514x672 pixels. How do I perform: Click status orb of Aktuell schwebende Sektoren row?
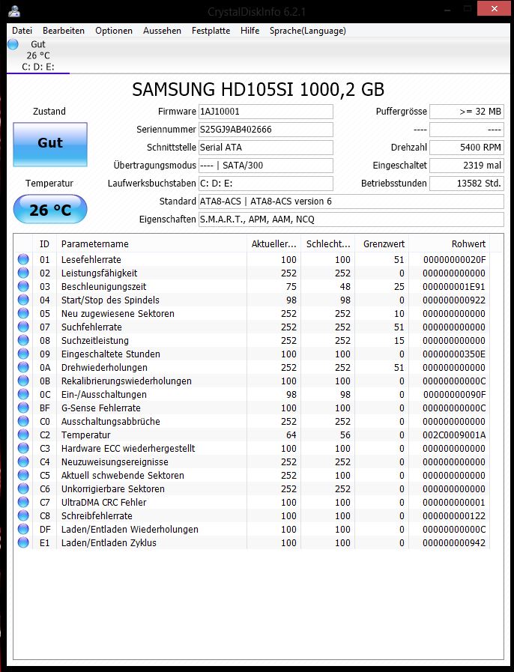tap(23, 475)
